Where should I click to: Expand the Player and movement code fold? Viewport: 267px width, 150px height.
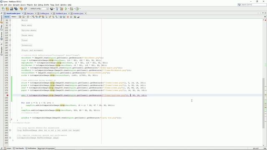(x=10, y=50)
